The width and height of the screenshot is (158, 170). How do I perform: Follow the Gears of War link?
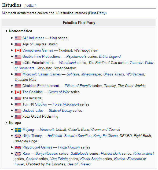click(59, 92)
